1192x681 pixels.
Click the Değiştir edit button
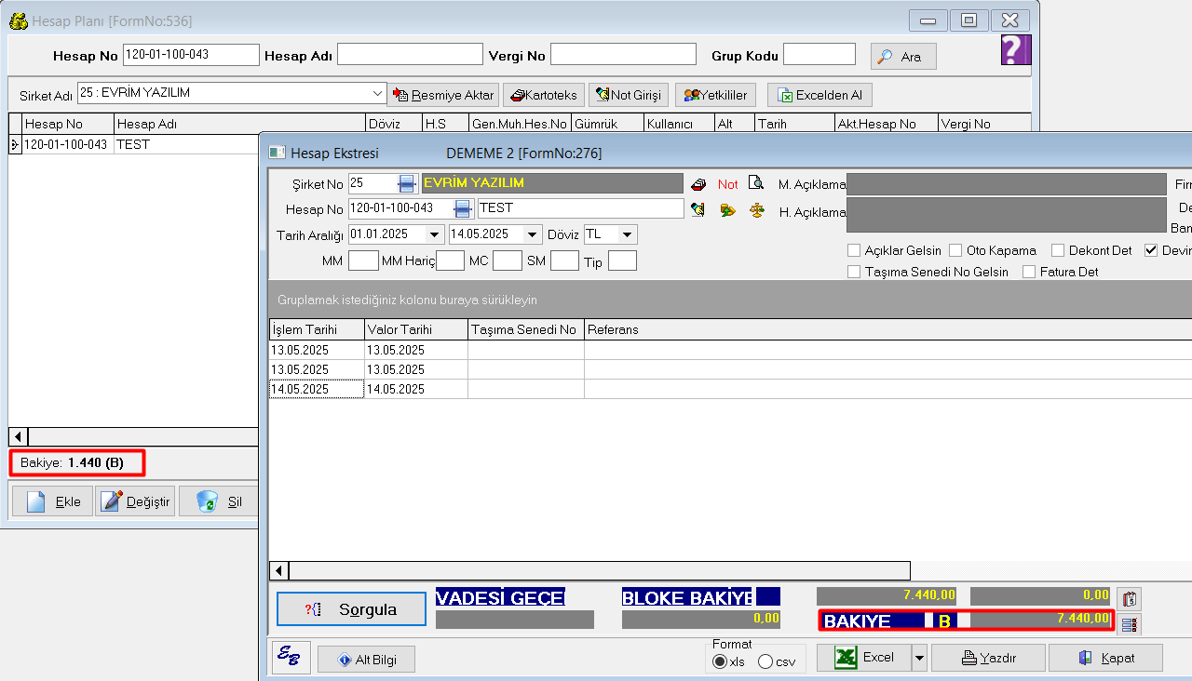click(x=135, y=501)
